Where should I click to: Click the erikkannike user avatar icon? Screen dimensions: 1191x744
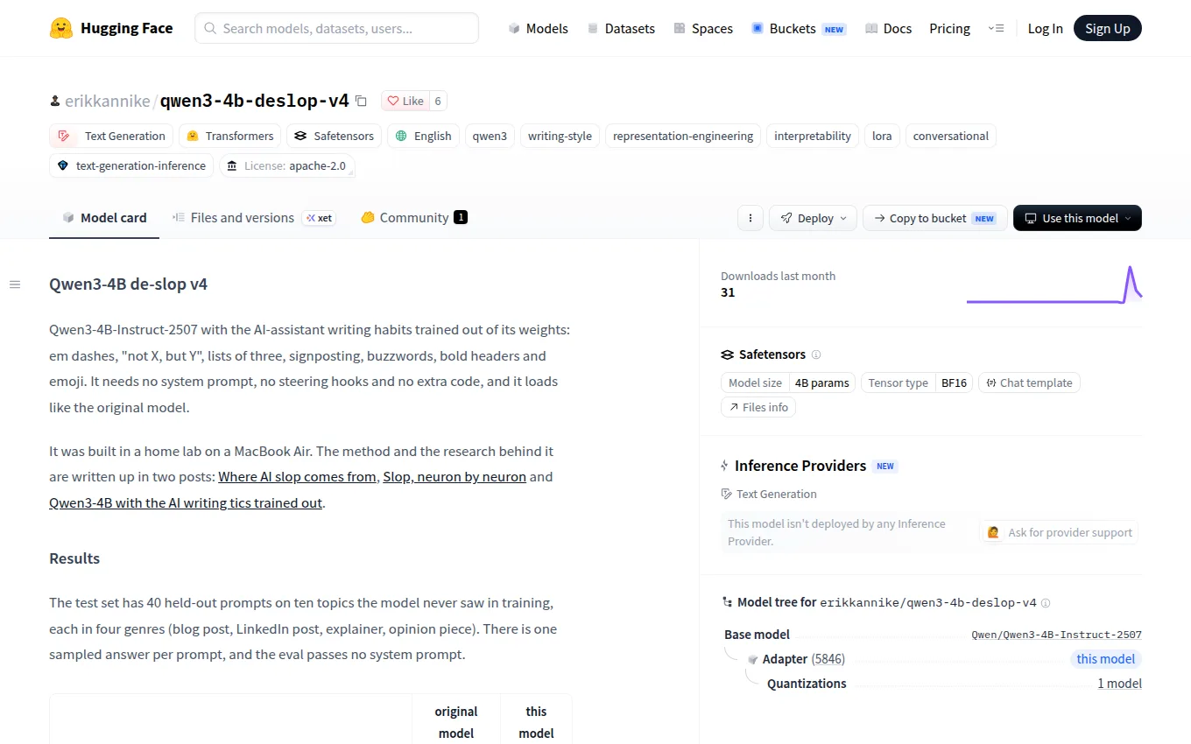tap(55, 102)
